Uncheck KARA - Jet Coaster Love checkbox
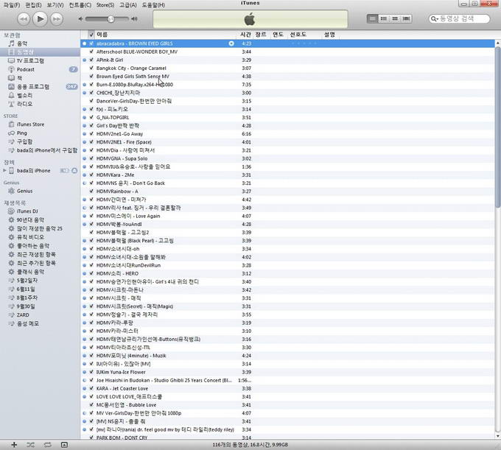This screenshot has height=450, width=501. (91, 388)
